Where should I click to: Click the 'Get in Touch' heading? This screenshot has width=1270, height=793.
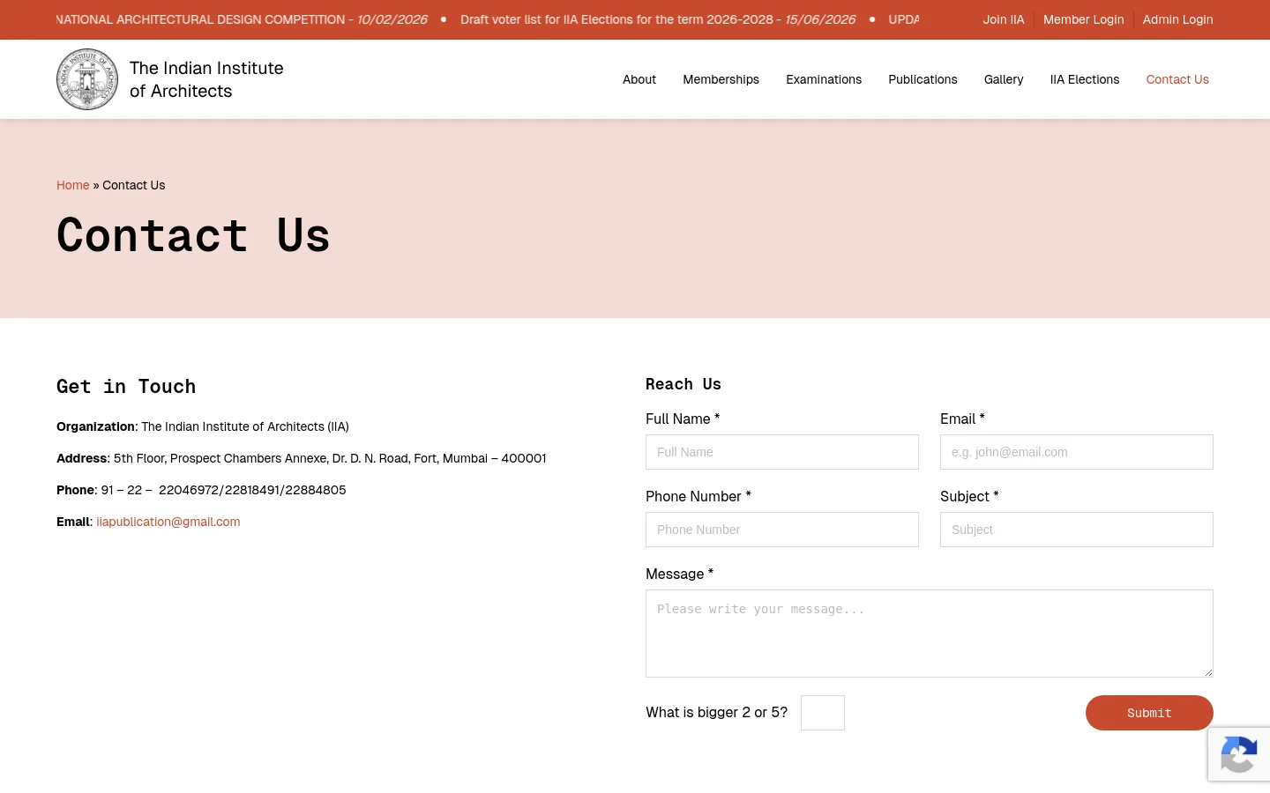[126, 386]
